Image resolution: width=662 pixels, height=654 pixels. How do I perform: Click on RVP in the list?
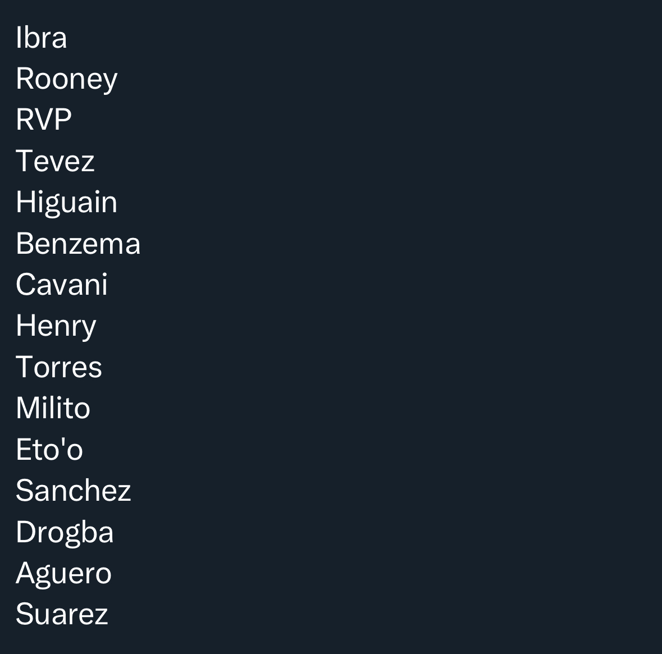click(44, 120)
